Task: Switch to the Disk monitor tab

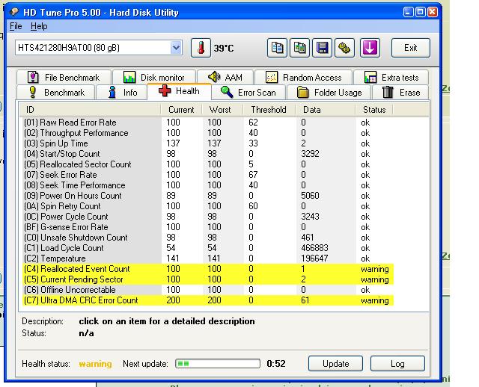Action: 154,78
